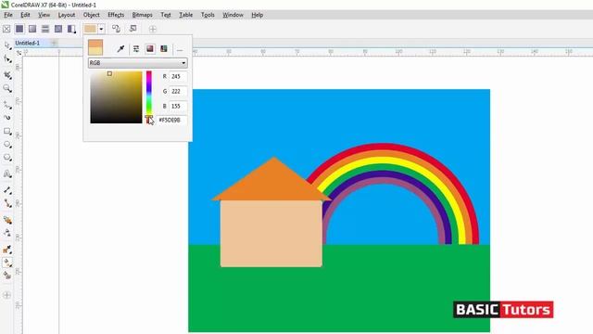Screen dimensions: 593x334
Task: Select the Parallel Dimension tool
Action: pyautogui.click(x=7, y=189)
